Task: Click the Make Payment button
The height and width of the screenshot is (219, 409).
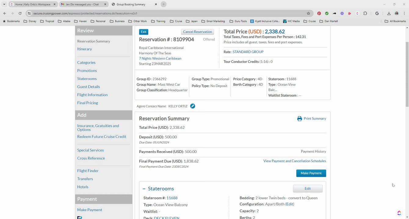Action: point(311,173)
